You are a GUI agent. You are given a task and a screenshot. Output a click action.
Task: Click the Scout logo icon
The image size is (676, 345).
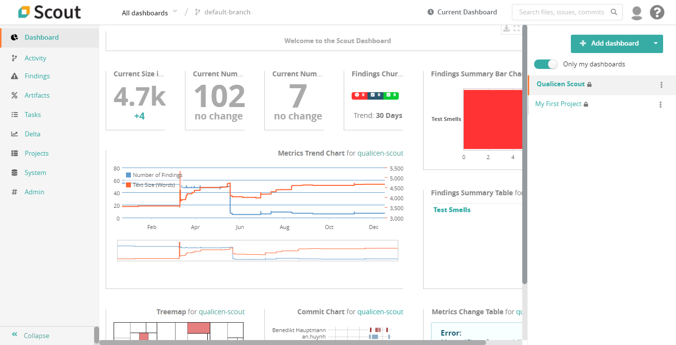click(24, 12)
